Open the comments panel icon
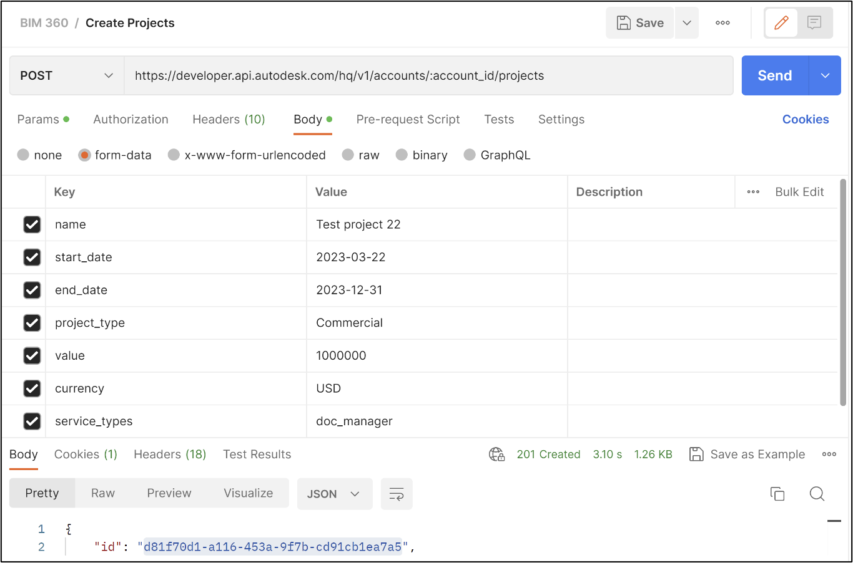 [x=814, y=22]
